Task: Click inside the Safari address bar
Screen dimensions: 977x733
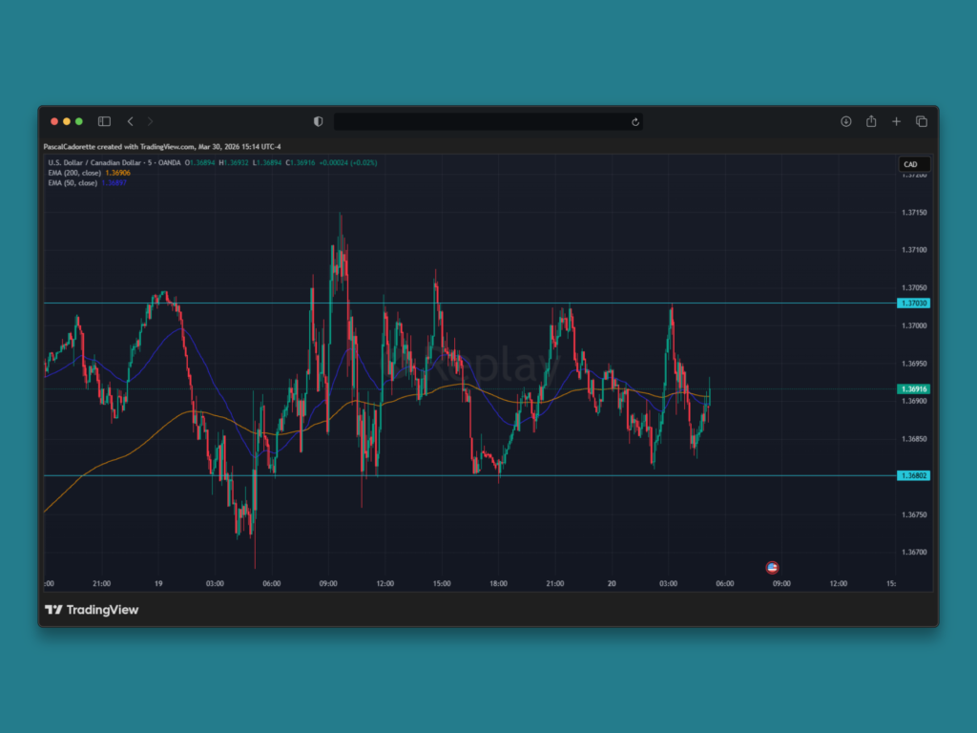Action: click(487, 121)
